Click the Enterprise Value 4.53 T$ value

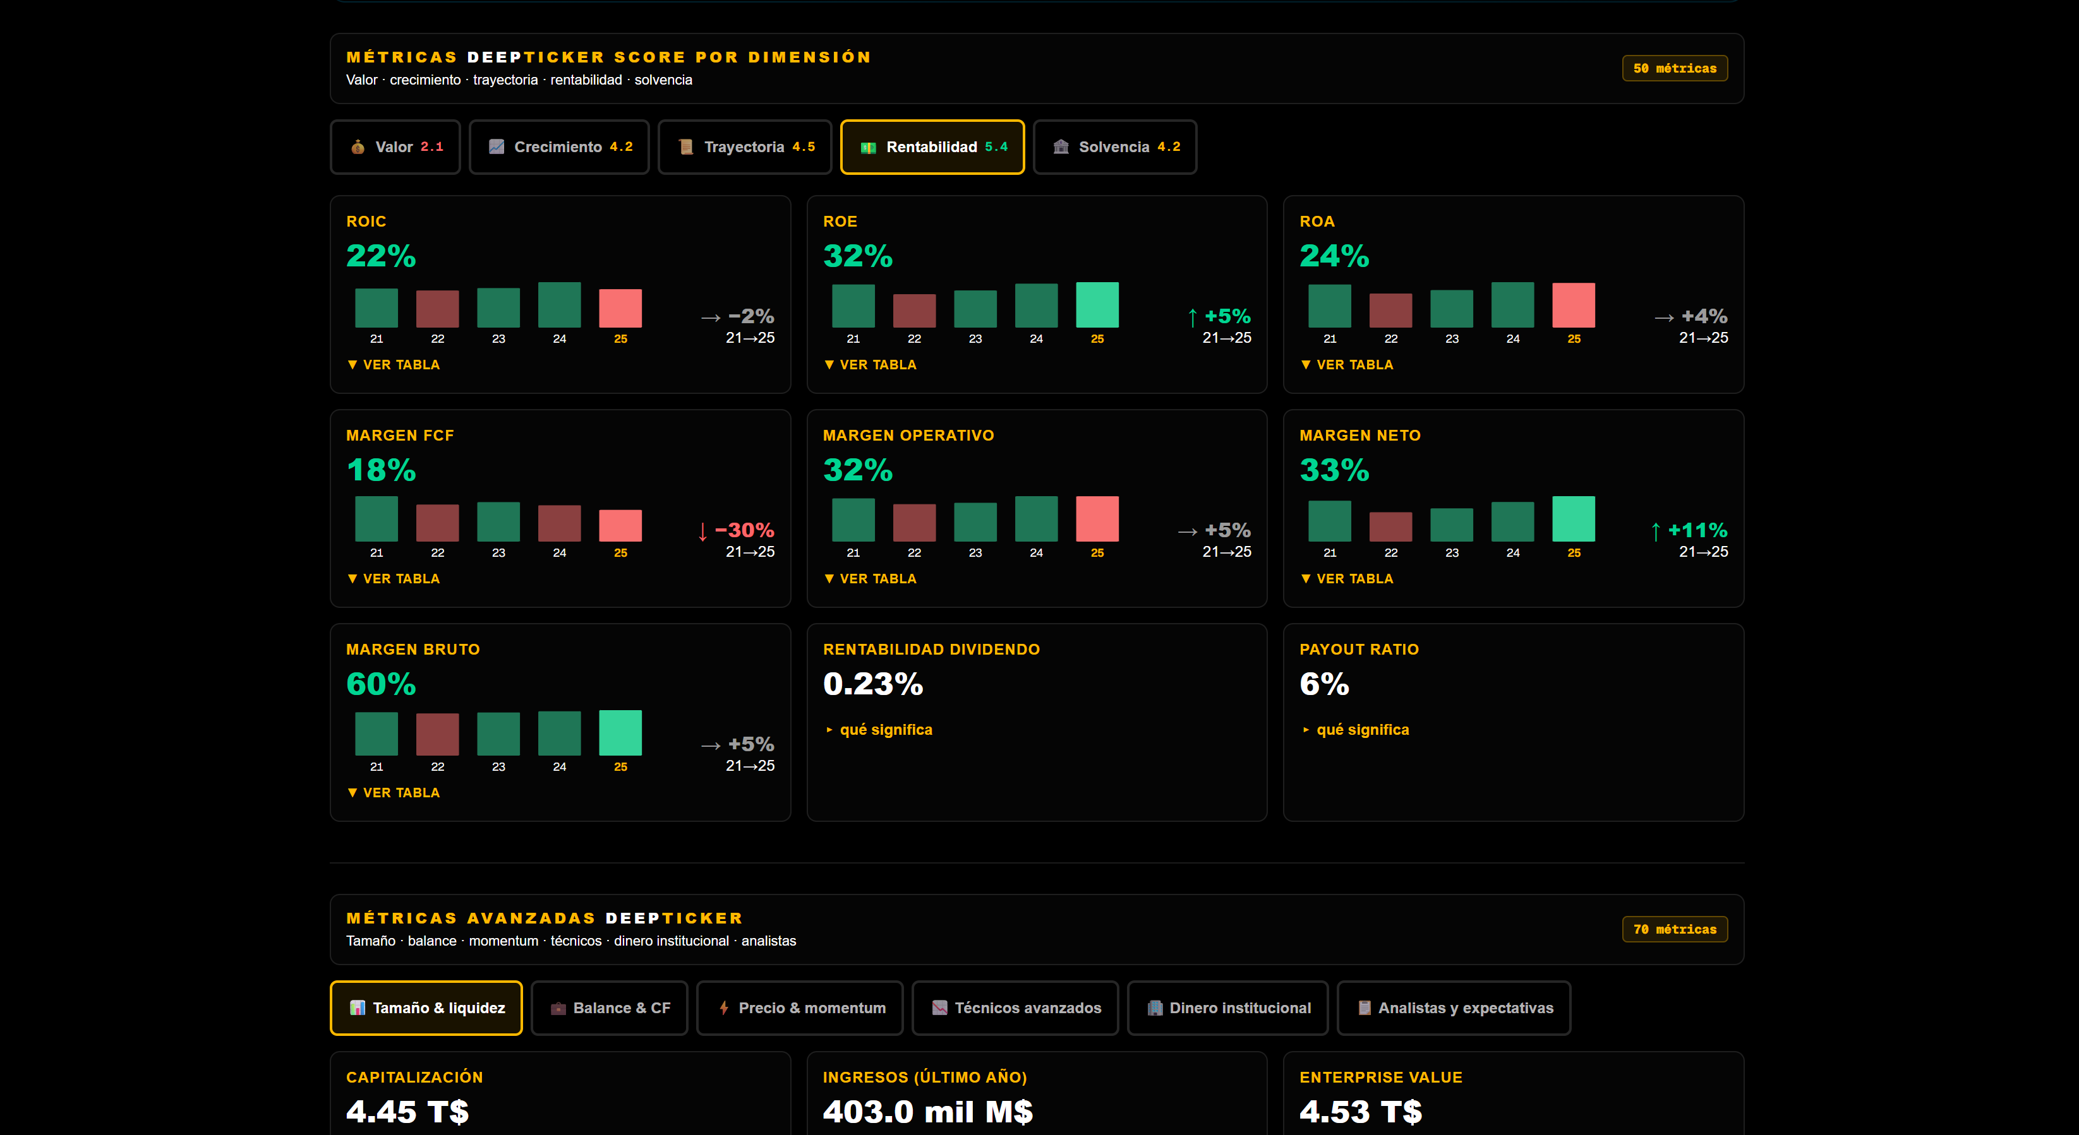point(1361,1112)
